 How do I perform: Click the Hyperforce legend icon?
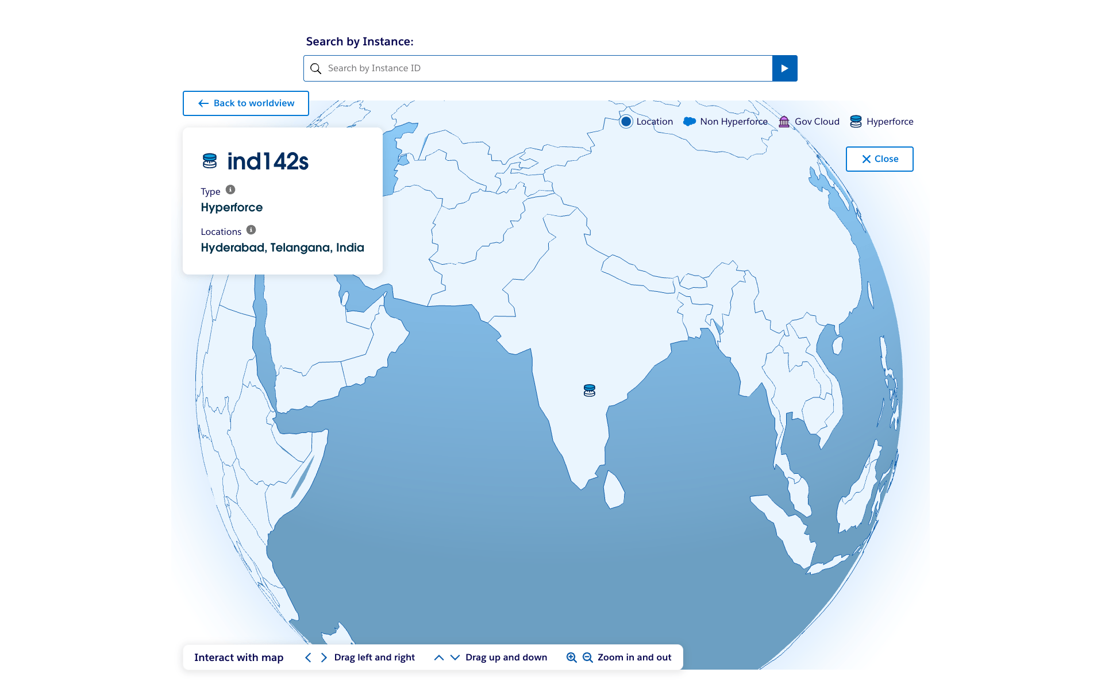click(x=856, y=122)
